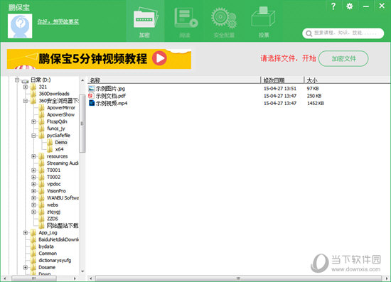Click the user avatar picture
Viewport: 391px width, 282px height.
tap(20, 26)
